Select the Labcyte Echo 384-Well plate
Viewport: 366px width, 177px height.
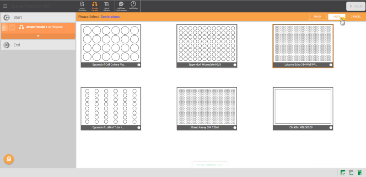(303, 46)
